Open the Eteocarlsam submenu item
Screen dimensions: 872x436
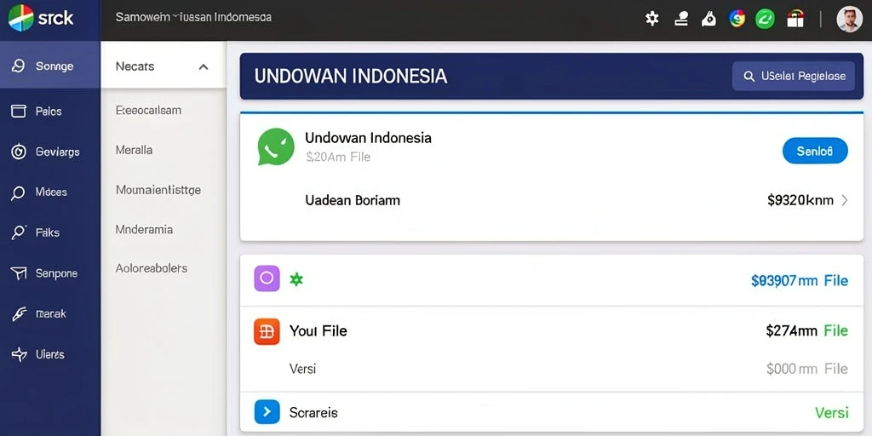(148, 110)
